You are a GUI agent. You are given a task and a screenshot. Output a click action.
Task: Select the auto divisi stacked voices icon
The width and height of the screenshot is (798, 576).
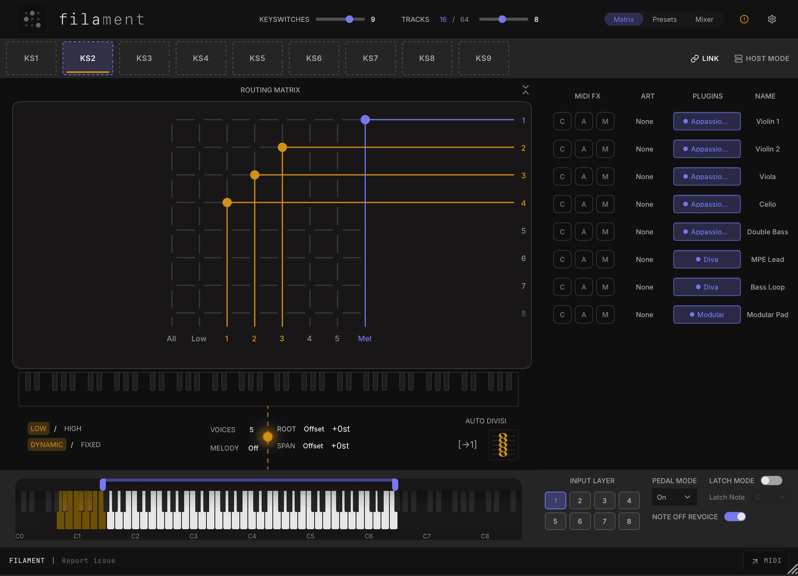503,445
